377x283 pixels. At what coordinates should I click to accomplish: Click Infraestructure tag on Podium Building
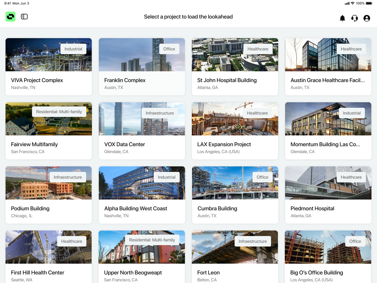tap(68, 177)
